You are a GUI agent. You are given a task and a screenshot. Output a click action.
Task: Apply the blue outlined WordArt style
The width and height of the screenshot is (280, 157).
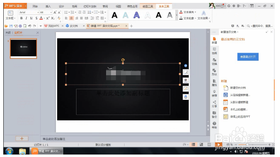point(137,15)
